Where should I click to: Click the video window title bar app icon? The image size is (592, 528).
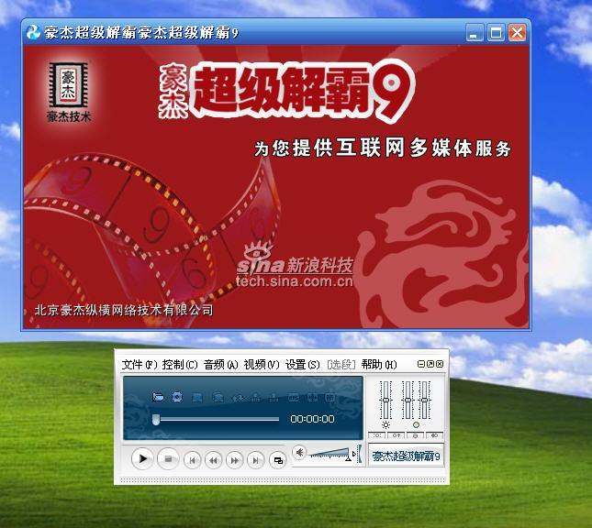click(x=33, y=32)
